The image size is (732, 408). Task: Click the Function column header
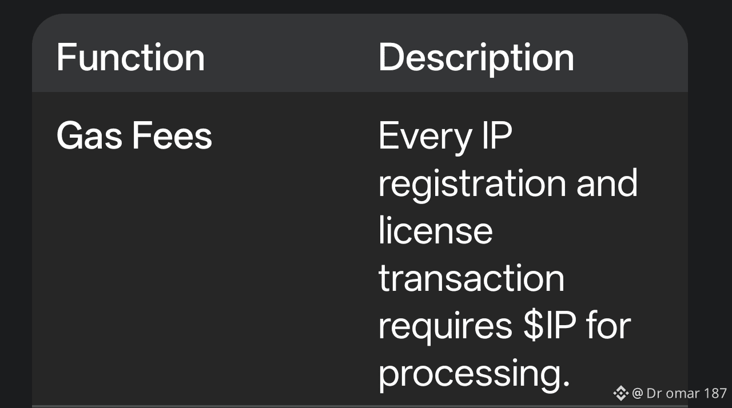[x=130, y=57]
